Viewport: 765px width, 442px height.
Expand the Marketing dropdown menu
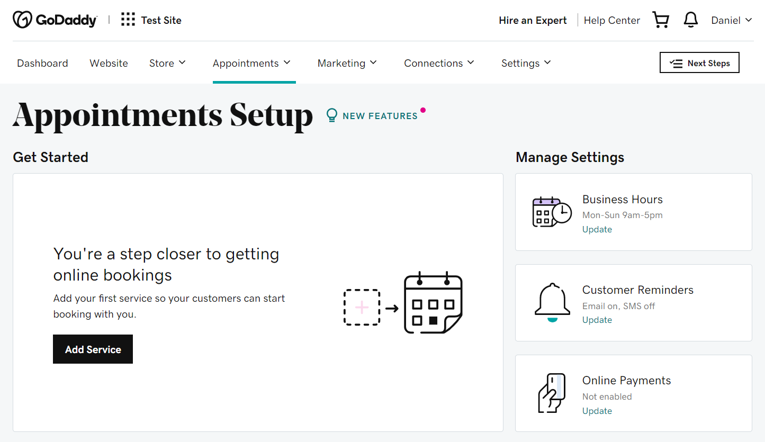(347, 63)
